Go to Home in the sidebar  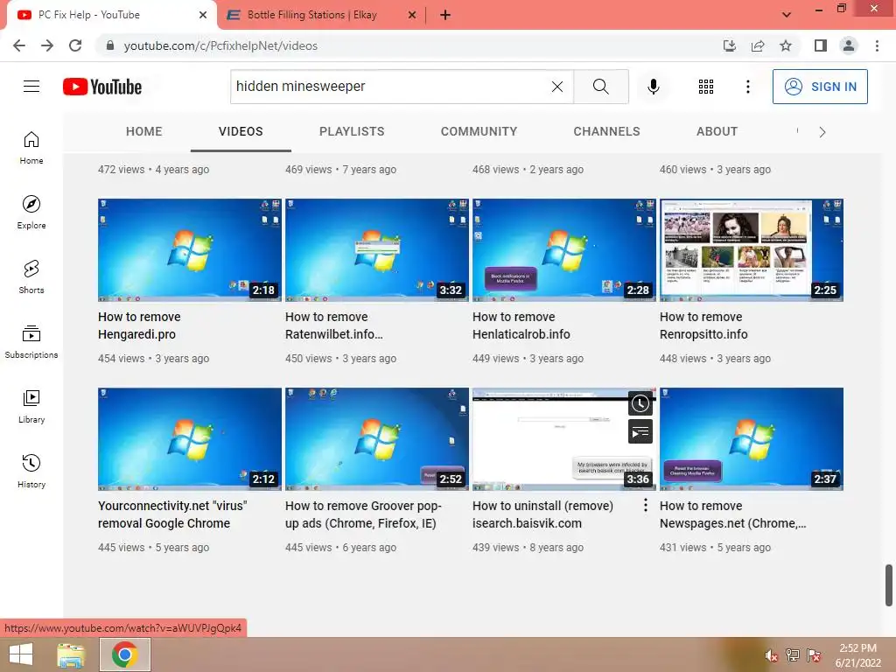click(x=31, y=148)
